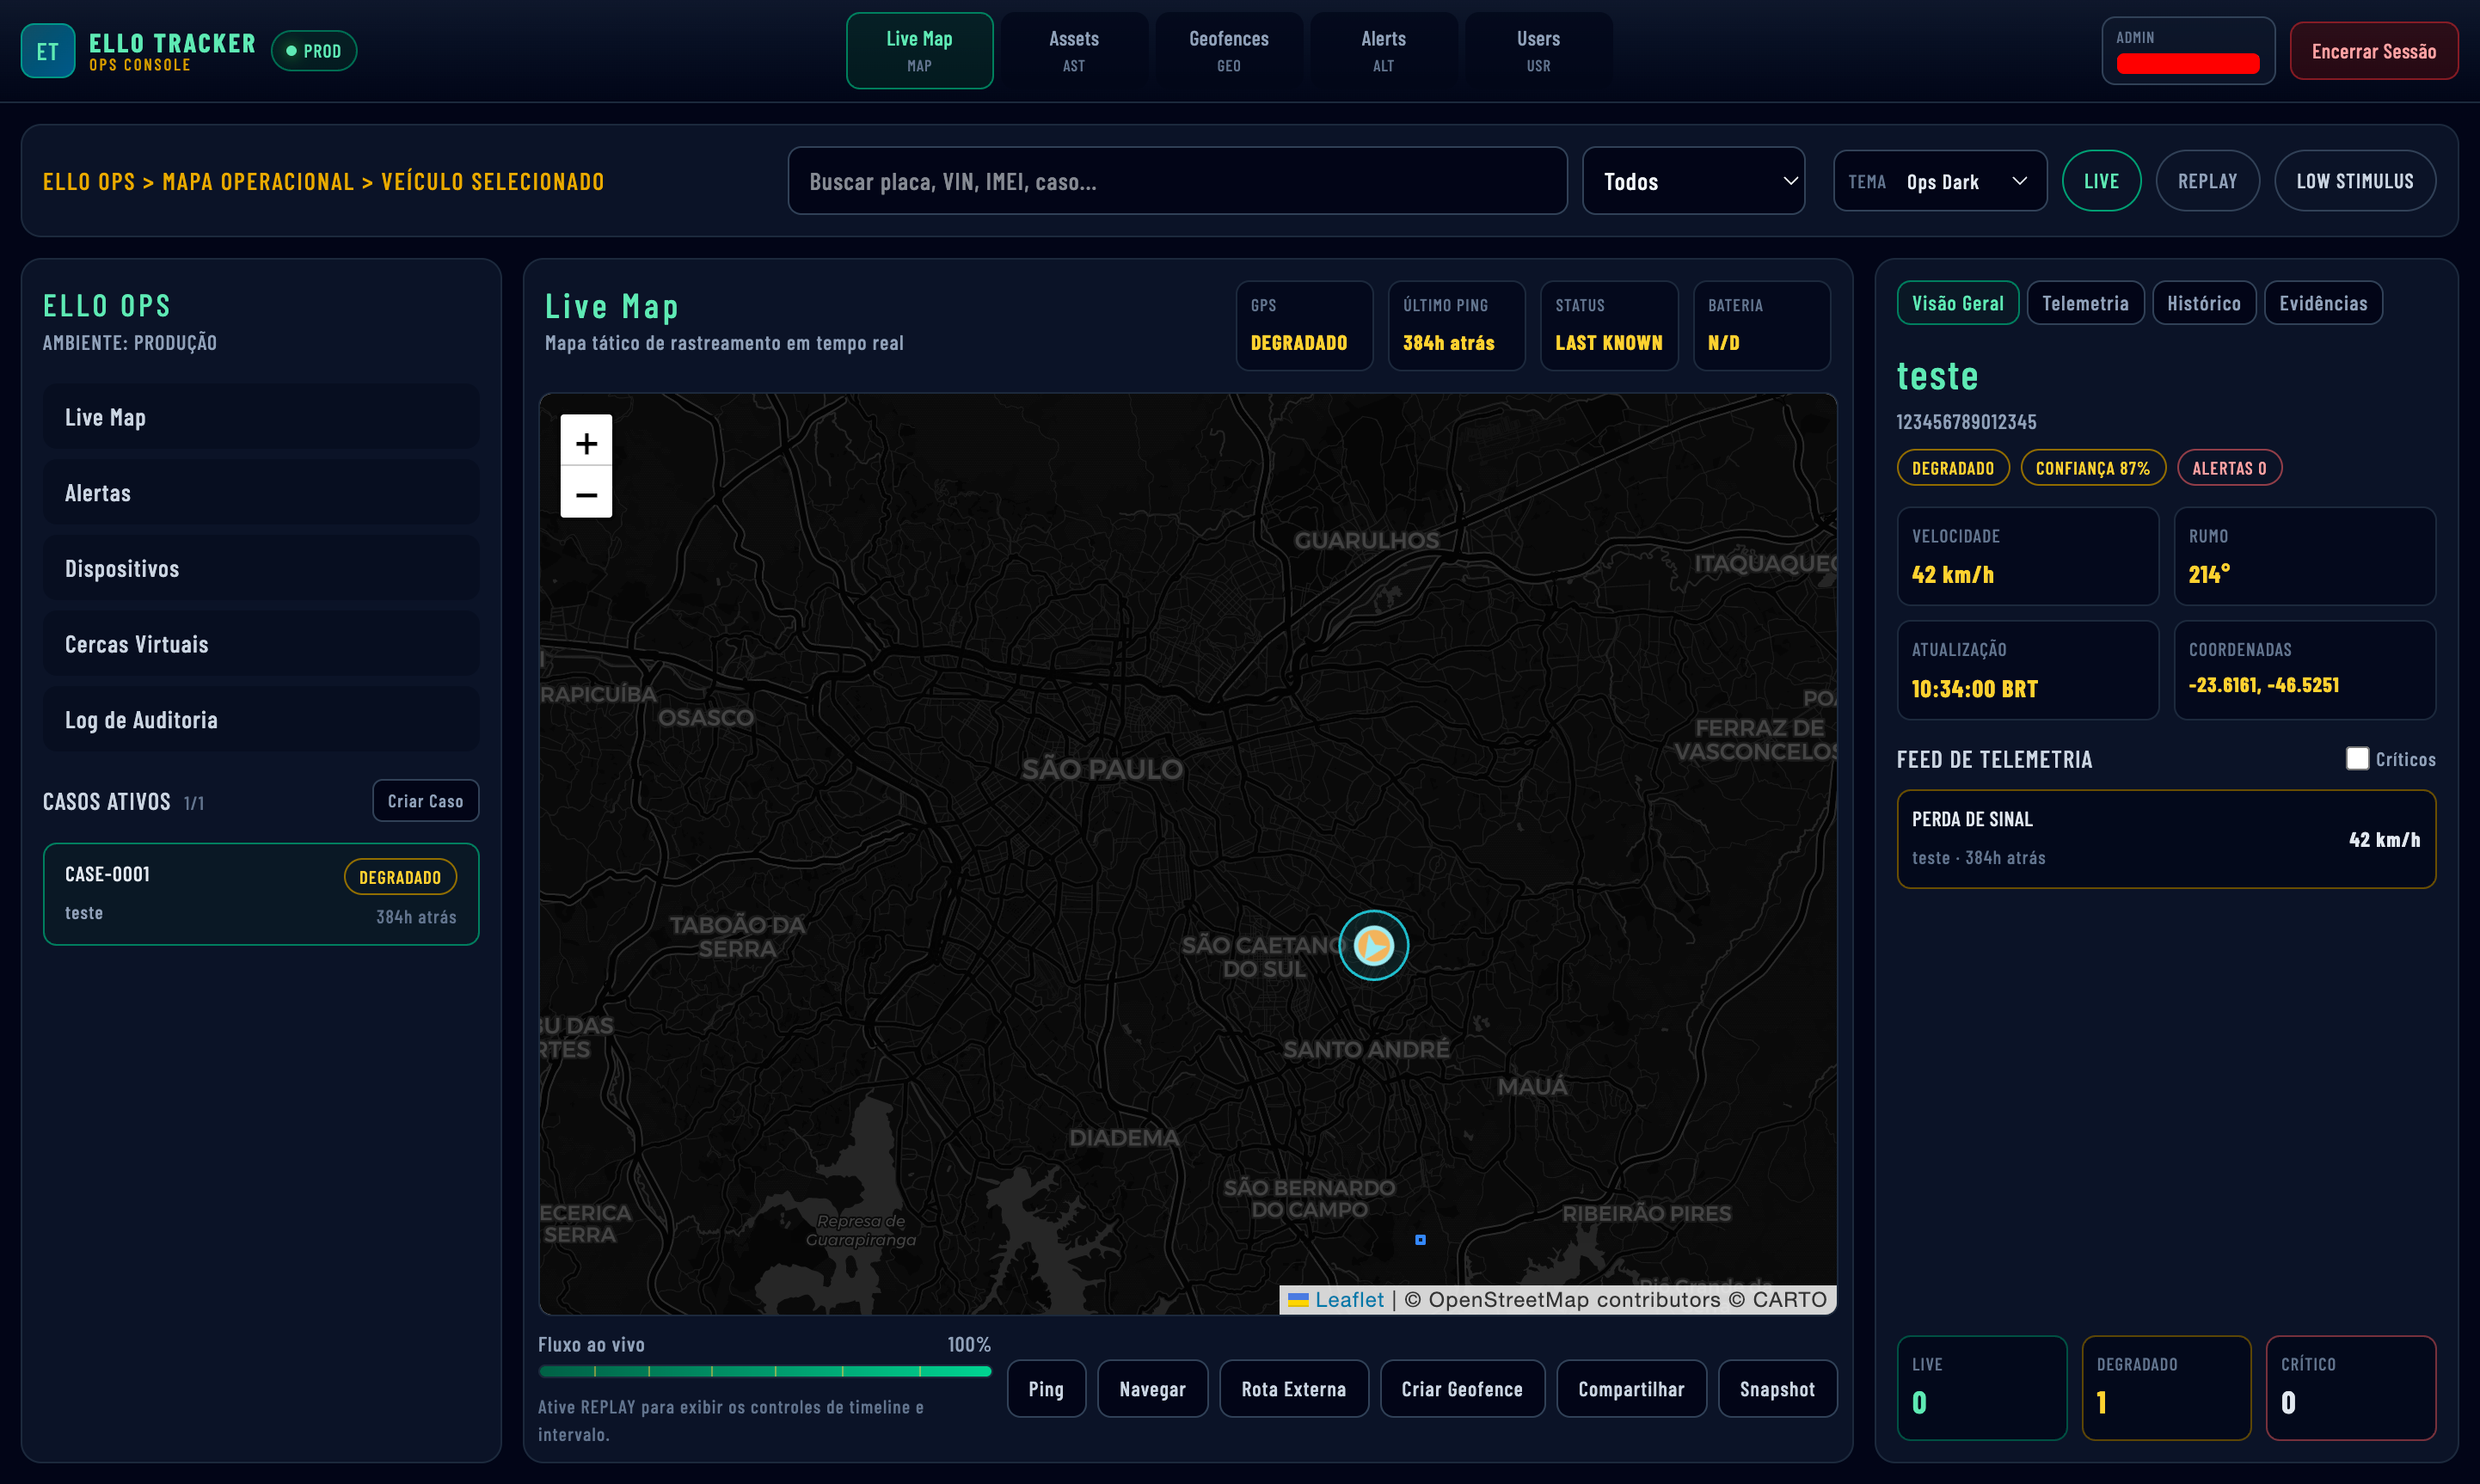This screenshot has height=1484, width=2480.
Task: Click the Leaflet attribution link
Action: pos(1349,1300)
